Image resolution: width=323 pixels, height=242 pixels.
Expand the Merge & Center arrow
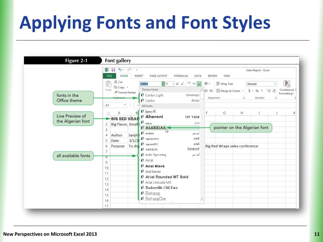(x=243, y=91)
